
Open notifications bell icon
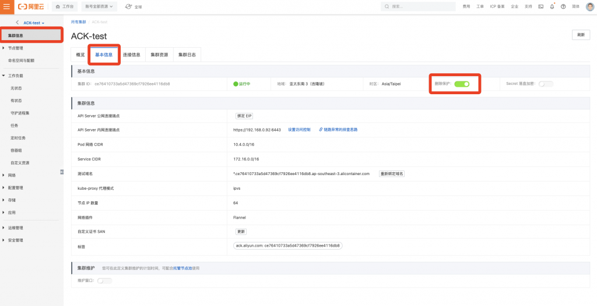(x=552, y=7)
